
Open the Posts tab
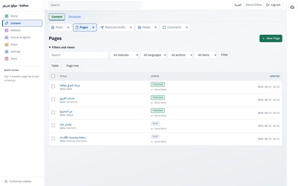coord(57,28)
